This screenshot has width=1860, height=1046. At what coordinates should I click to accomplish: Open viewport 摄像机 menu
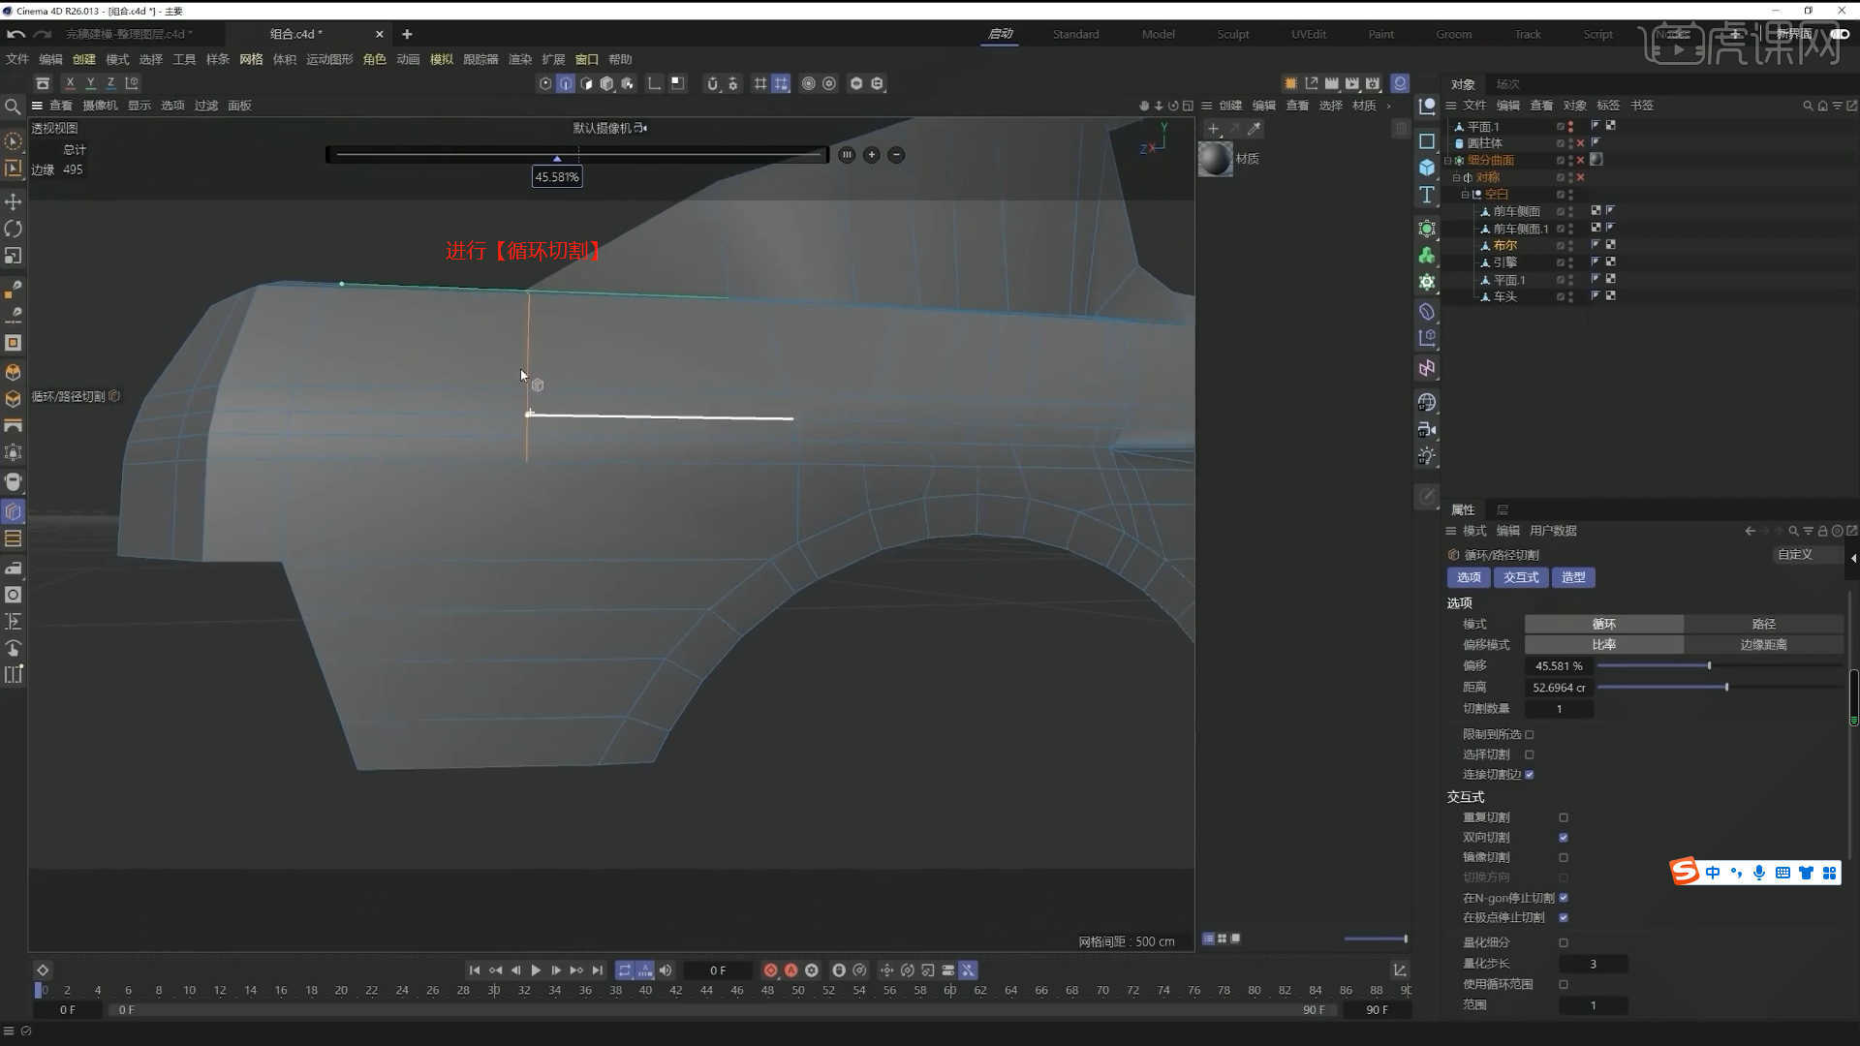point(100,106)
